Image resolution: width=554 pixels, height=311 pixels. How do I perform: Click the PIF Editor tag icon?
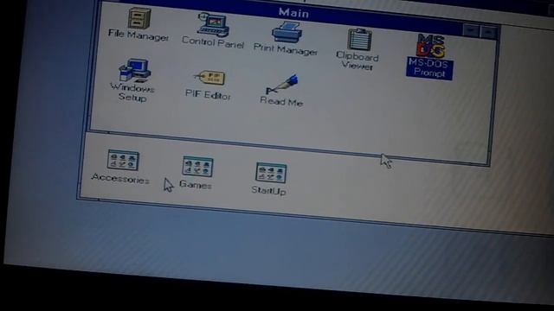pos(209,78)
